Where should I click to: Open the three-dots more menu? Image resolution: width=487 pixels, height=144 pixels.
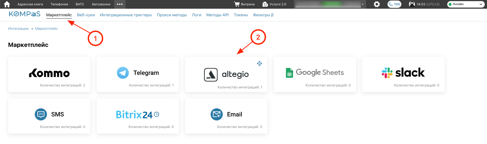coord(120,4)
